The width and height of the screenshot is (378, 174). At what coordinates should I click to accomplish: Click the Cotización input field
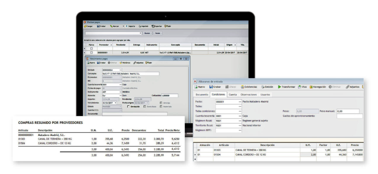pos(170,96)
